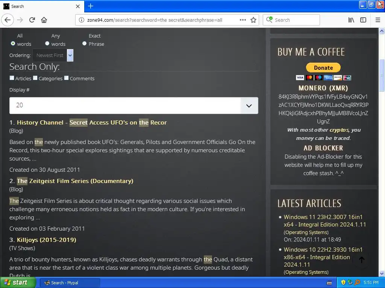Click the (TV Shows) category label
Screen dimensions: 385x288
pos(22,248)
